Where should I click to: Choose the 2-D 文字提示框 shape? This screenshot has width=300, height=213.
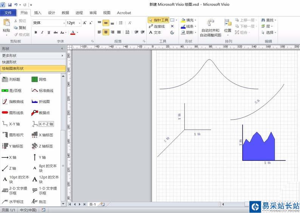15,190
